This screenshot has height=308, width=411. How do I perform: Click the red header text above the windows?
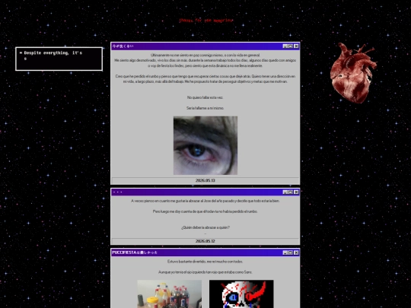205,21
